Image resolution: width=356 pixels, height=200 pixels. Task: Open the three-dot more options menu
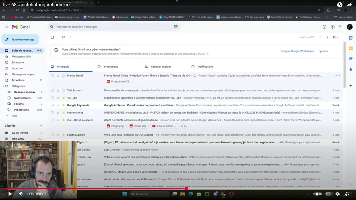tap(71, 37)
